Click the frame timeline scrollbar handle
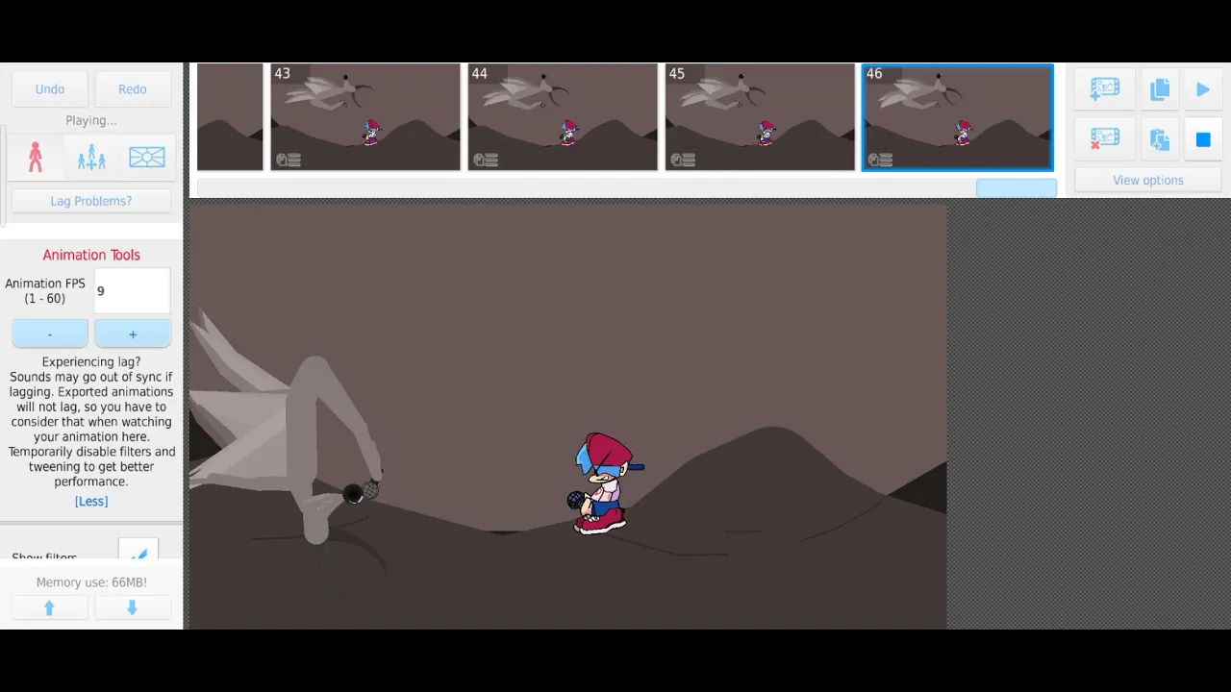Viewport: 1231px width, 692px height. (x=1017, y=187)
